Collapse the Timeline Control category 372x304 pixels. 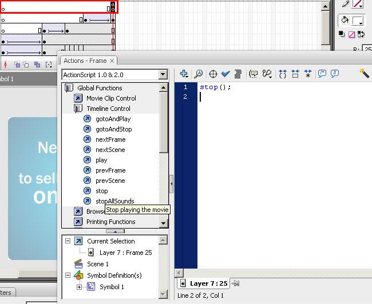(x=78, y=109)
